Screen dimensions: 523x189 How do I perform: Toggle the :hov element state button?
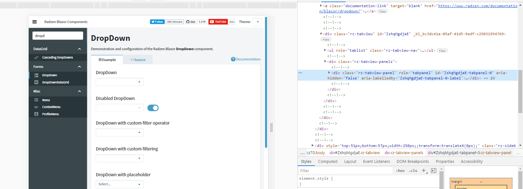pos(400,171)
